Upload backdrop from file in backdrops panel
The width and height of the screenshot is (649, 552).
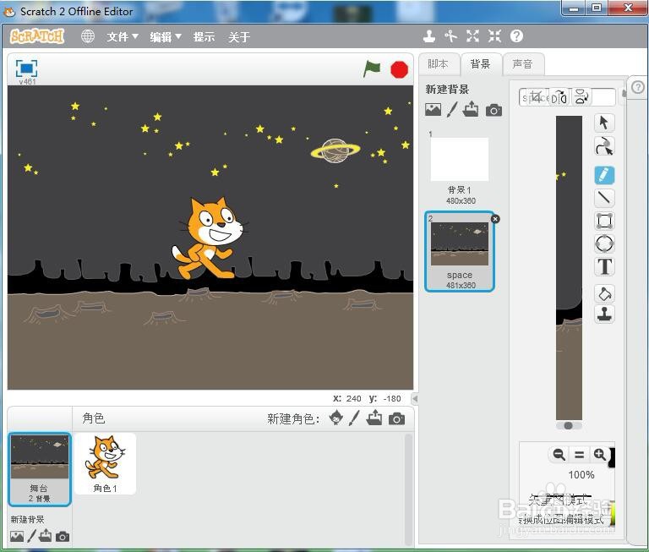point(471,110)
